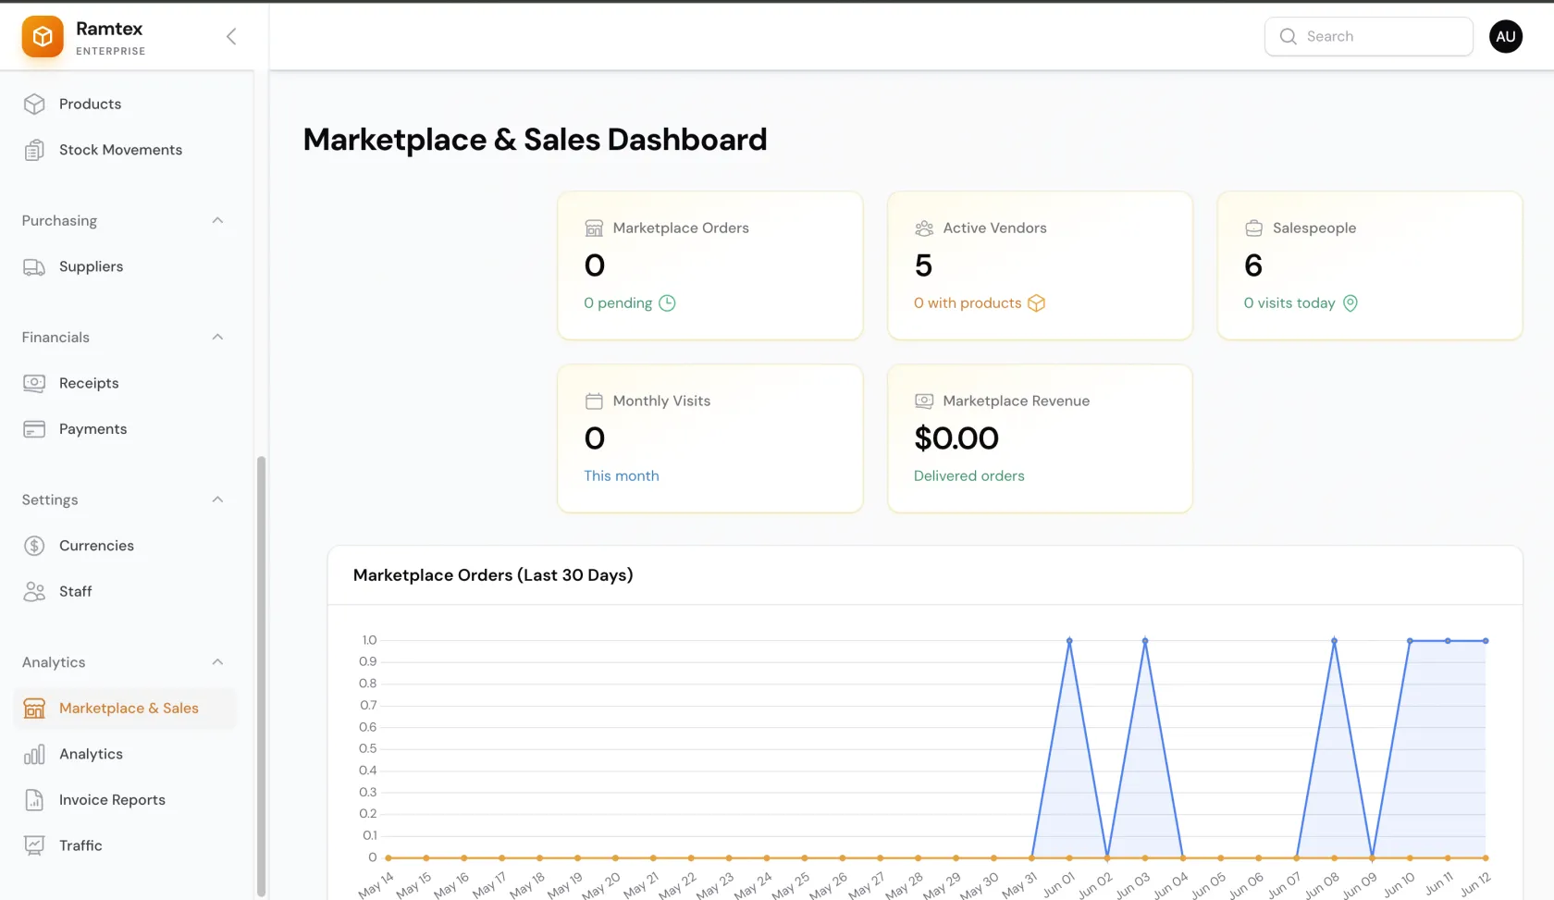Click the Active Vendors stat card
This screenshot has height=900, width=1554.
(1040, 265)
